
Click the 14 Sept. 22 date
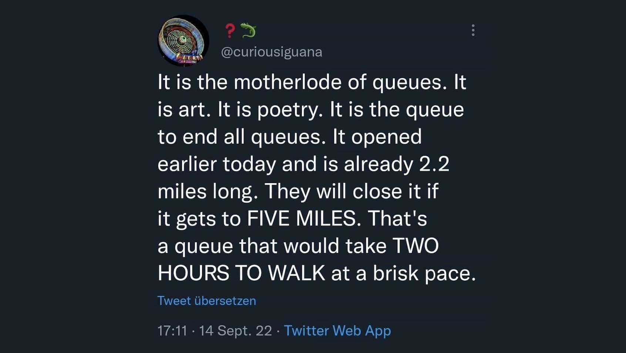point(235,330)
